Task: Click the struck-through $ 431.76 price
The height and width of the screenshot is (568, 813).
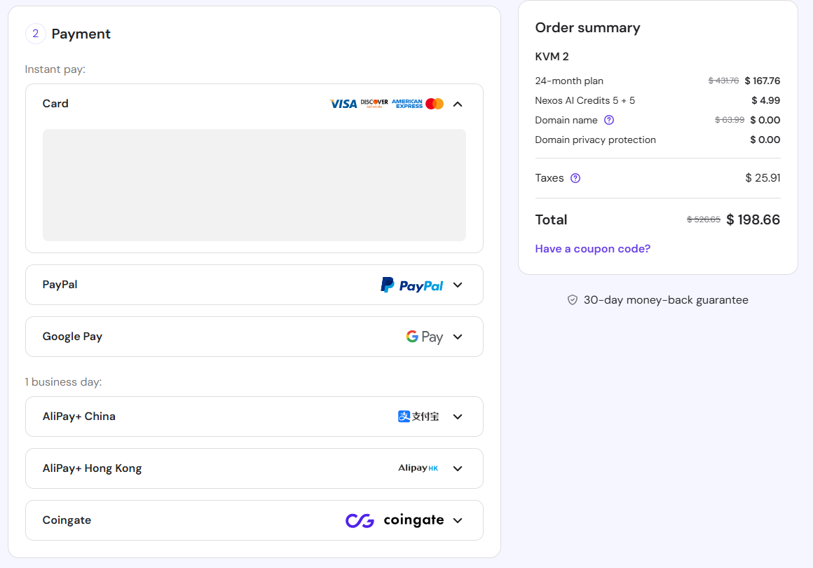Action: (723, 81)
